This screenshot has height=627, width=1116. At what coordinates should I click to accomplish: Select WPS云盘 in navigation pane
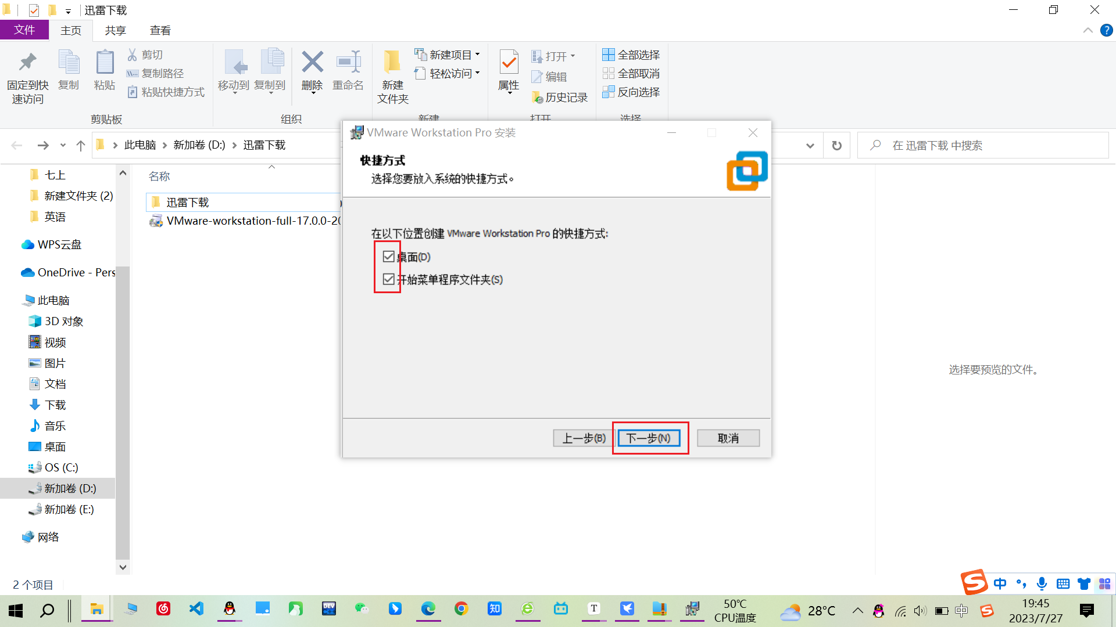tap(59, 244)
